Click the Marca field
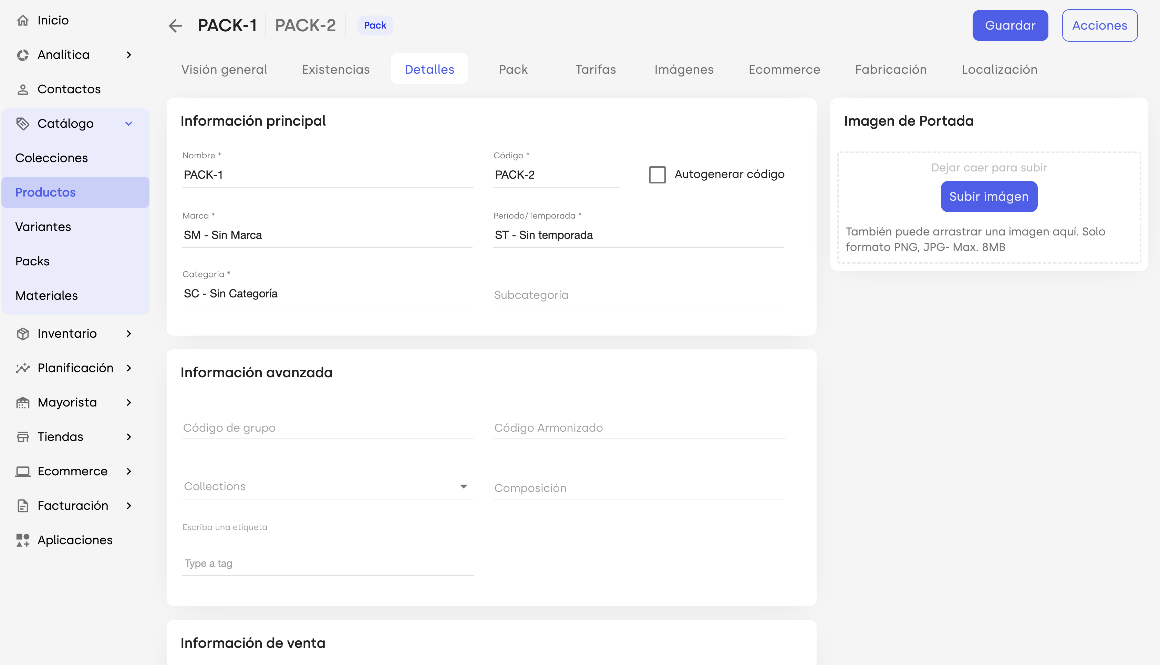Viewport: 1160px width, 665px height. [x=327, y=235]
